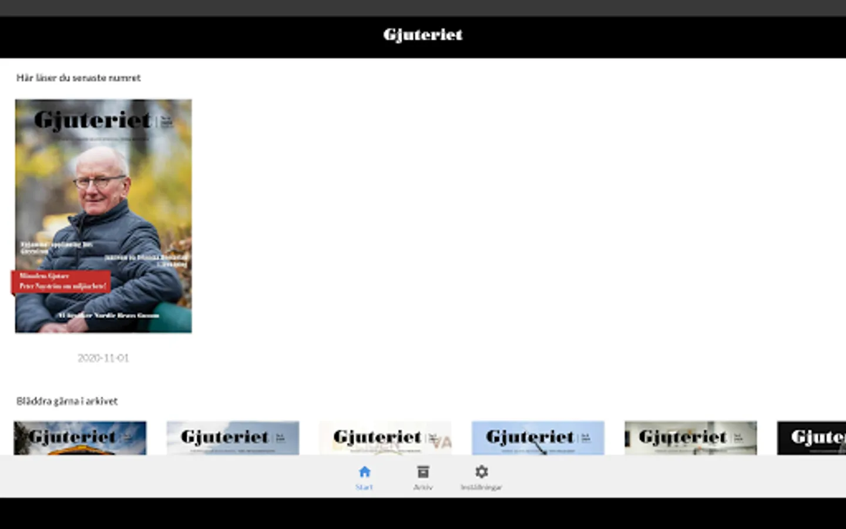Screen dimensions: 846x529
Task: Open the fourth archive issue with the light blue cover
Action: coord(538,438)
